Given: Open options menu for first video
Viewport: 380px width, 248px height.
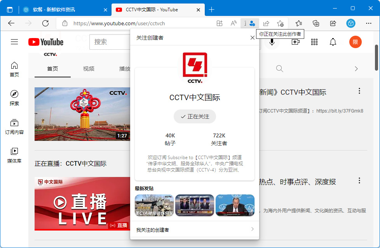Looking at the screenshot, I should [x=359, y=91].
